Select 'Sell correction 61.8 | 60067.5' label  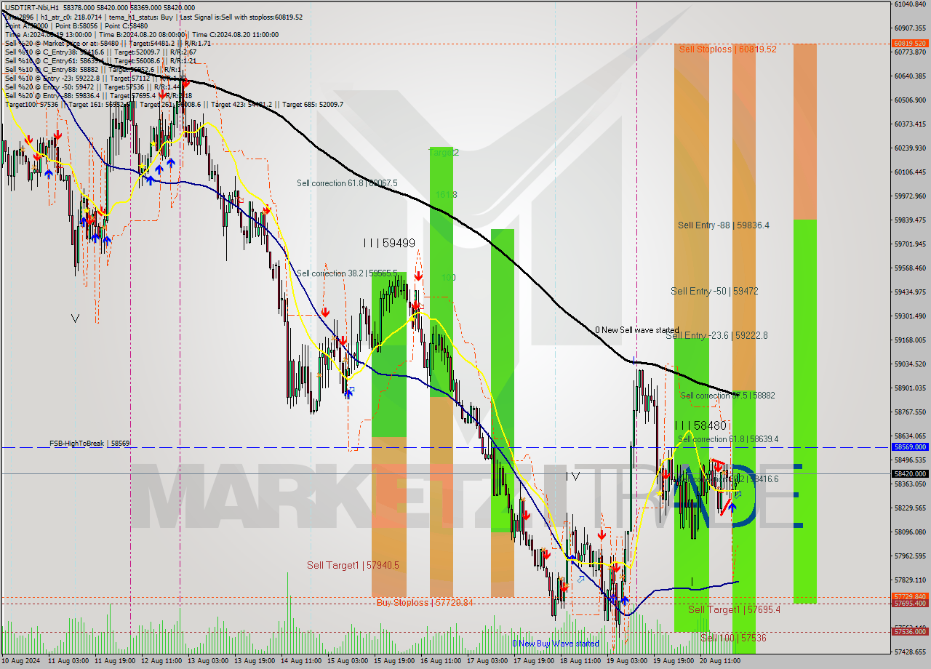point(347,183)
